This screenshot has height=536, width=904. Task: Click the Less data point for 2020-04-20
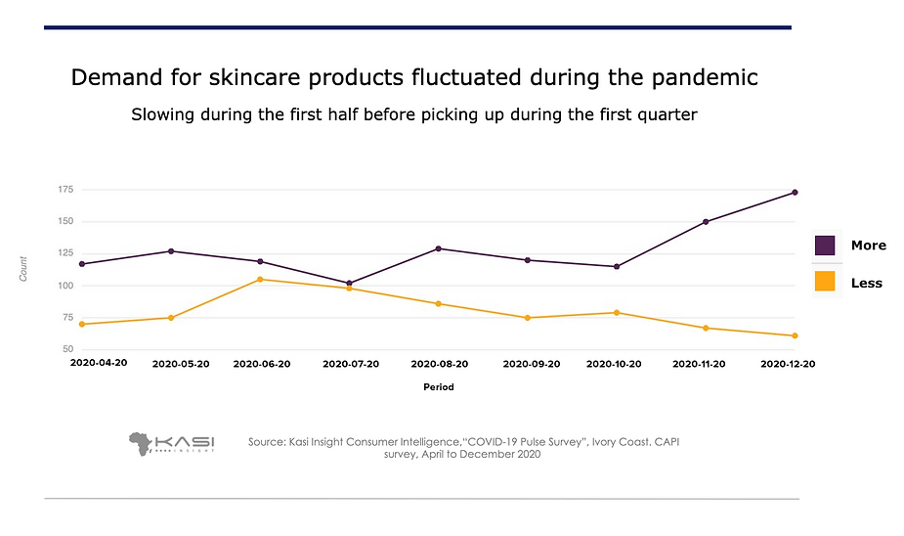tap(82, 324)
